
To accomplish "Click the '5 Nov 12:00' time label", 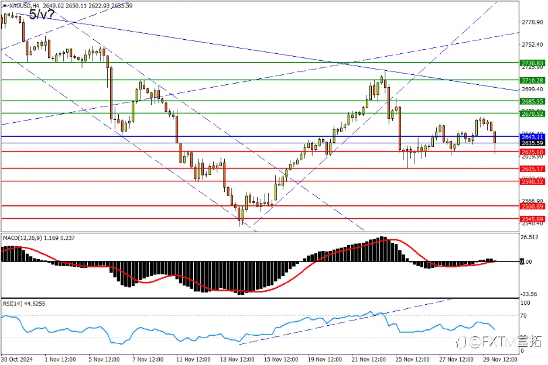I will (x=104, y=359).
